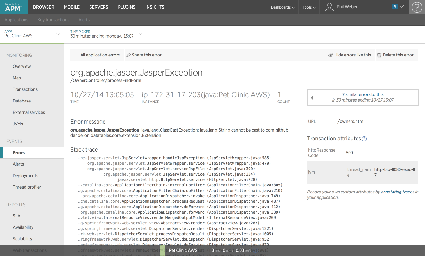
Task: Go to the PLUGINS product tab
Action: [x=127, y=7]
